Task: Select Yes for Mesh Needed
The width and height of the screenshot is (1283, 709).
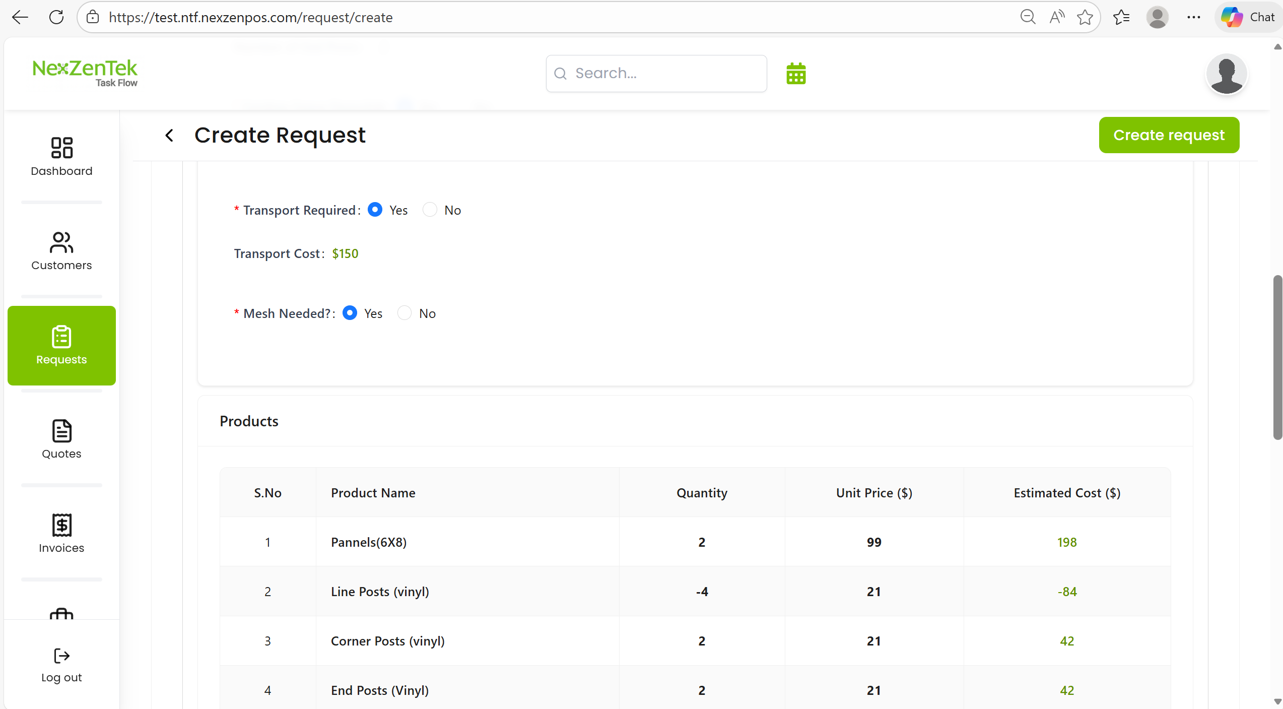Action: (350, 313)
